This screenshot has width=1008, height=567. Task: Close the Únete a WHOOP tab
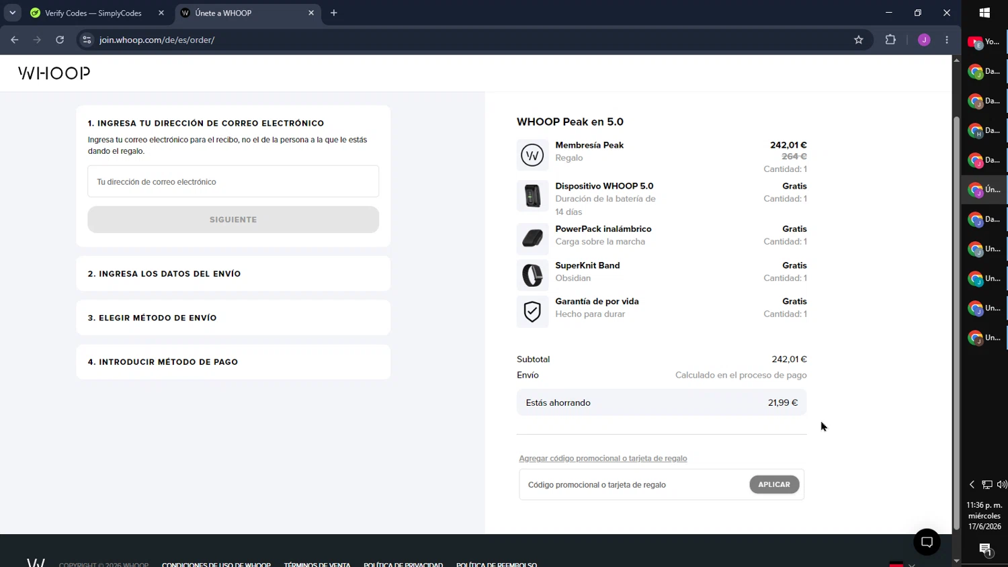[x=311, y=13]
